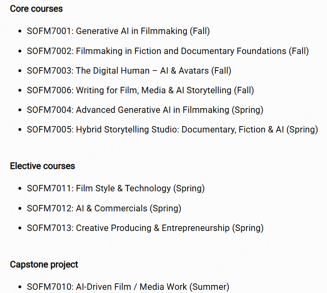This screenshot has width=327, height=293.
Task: Click SOFM7001 Generative AI in Filmmaking course
Action: pyautogui.click(x=118, y=31)
